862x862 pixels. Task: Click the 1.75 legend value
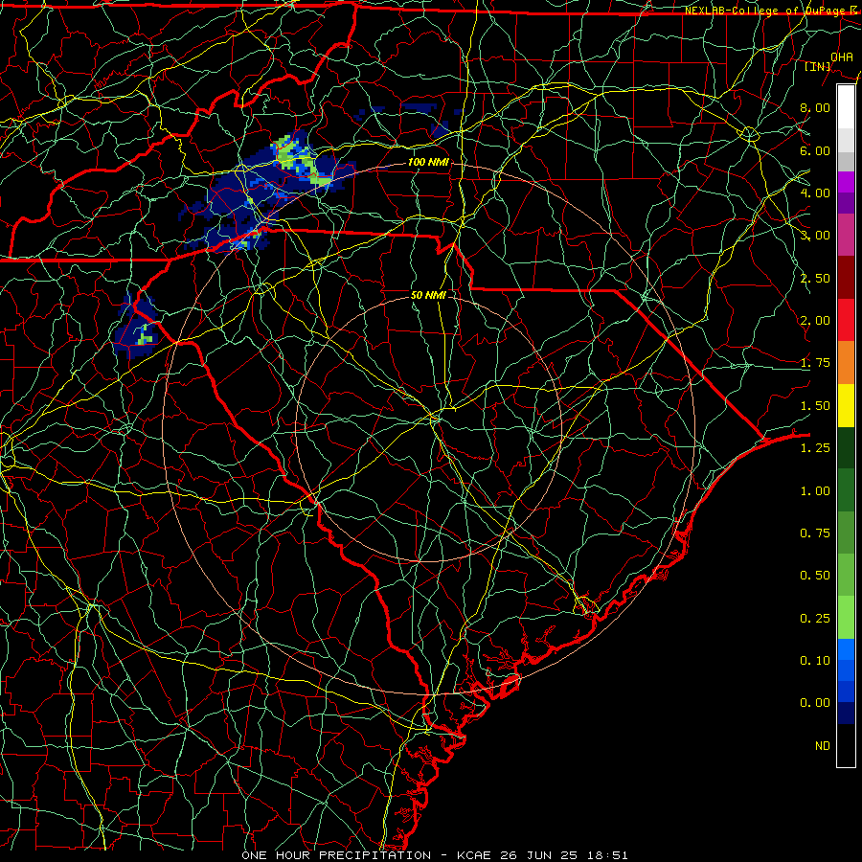coord(815,363)
